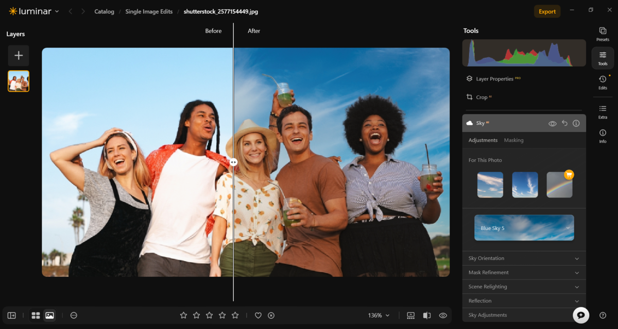Toggle Sky tool visibility eye

click(x=552, y=124)
